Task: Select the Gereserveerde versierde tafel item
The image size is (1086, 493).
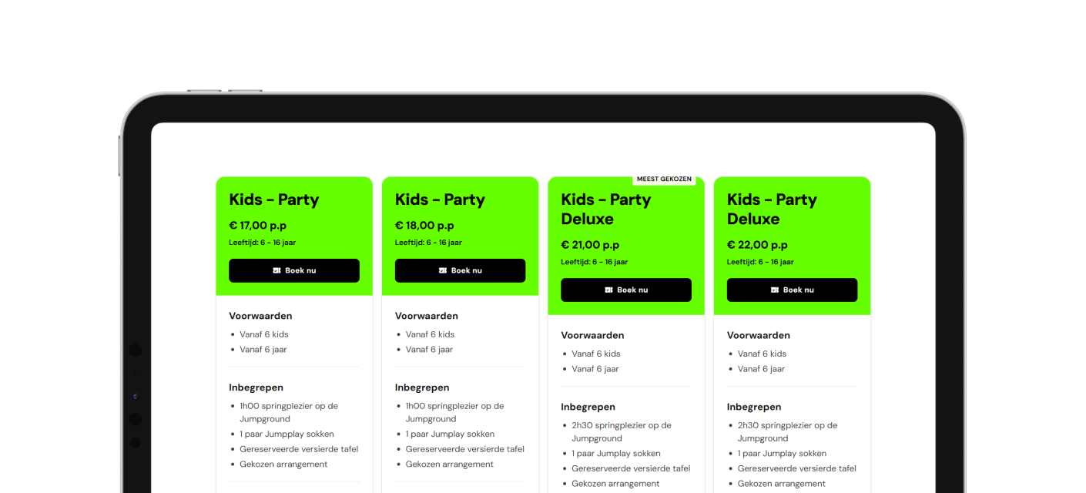Action: (x=299, y=449)
